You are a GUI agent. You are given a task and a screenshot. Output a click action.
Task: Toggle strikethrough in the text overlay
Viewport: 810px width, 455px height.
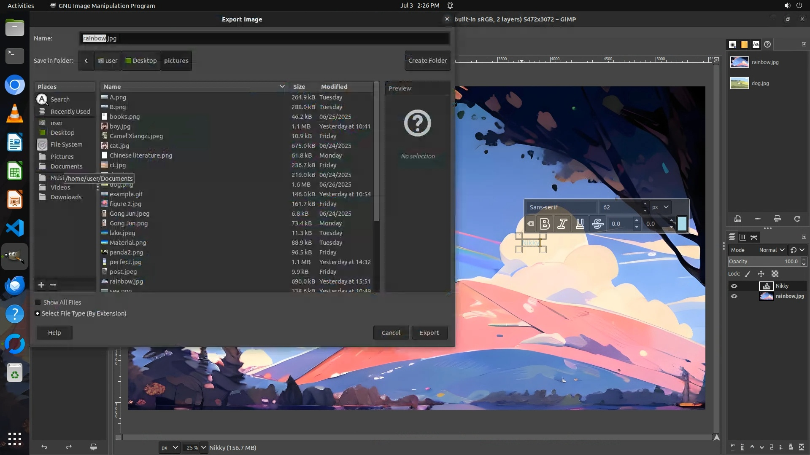point(597,224)
